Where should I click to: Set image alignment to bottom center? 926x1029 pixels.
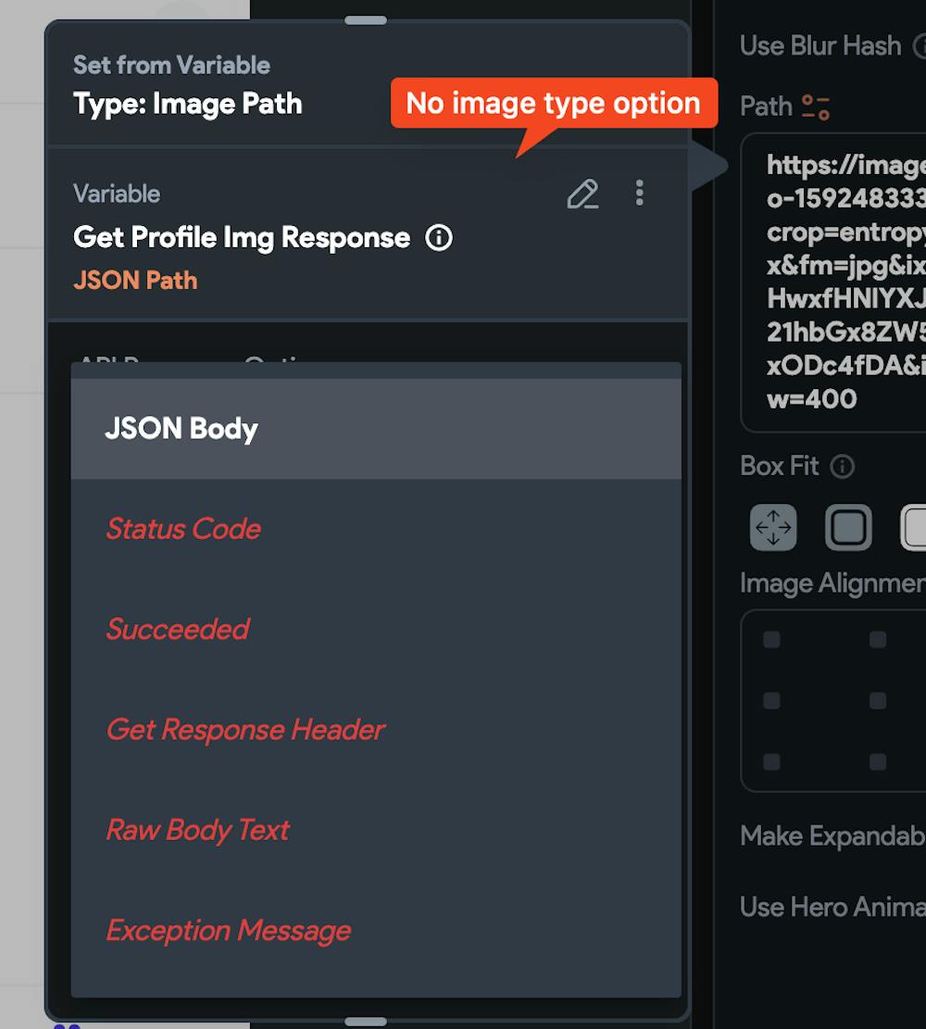(878, 762)
